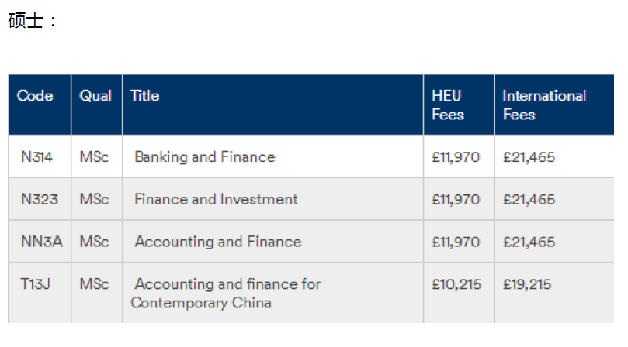Click the International Fees column header
This screenshot has height=347, width=628.
[544, 105]
